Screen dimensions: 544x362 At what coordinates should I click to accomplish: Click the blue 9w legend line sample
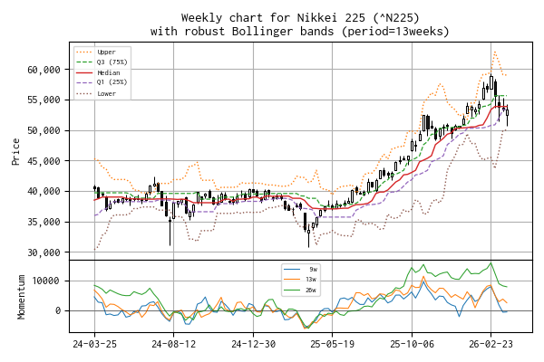[x=292, y=269]
